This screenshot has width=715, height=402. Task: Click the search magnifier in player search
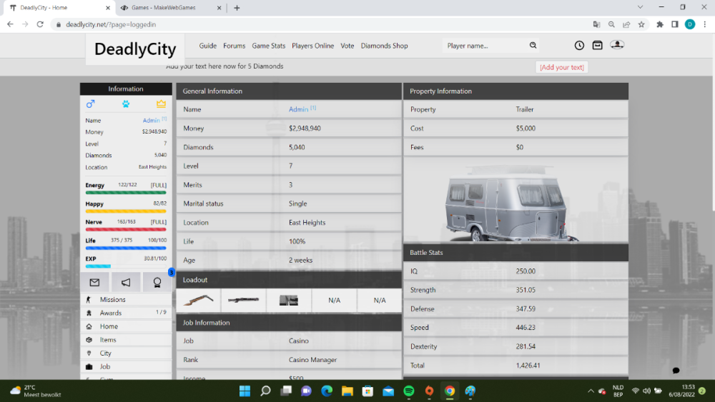[x=533, y=46]
